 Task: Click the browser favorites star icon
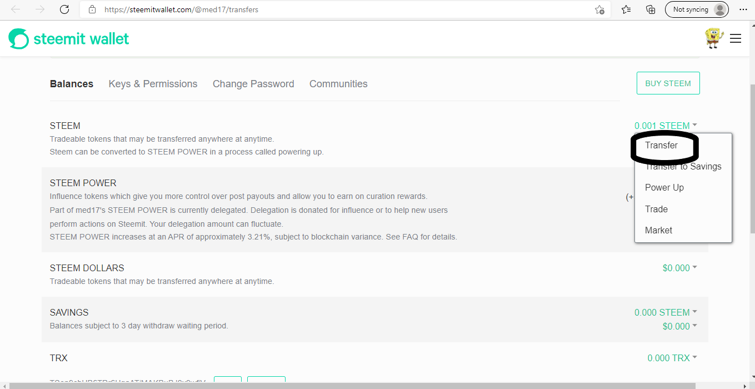(626, 9)
